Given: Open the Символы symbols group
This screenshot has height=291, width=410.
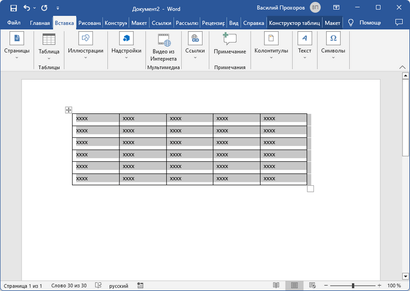Looking at the screenshot, I should tap(333, 45).
